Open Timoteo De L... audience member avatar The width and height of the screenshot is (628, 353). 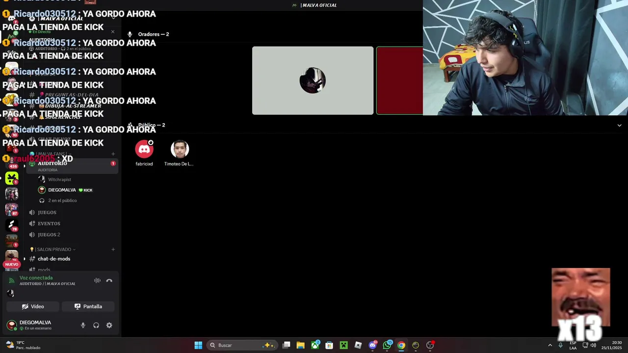click(180, 149)
